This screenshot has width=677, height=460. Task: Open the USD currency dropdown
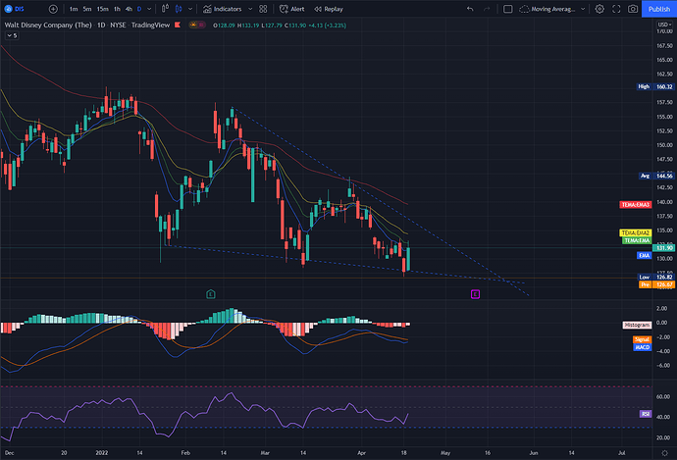[664, 25]
